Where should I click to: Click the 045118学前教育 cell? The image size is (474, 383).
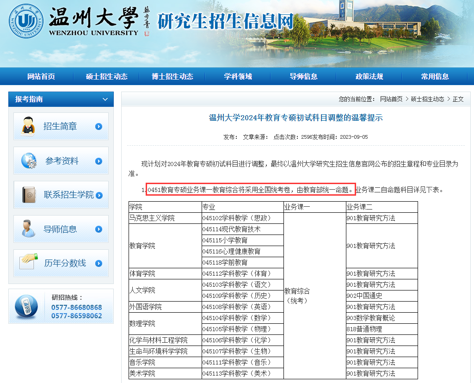[x=243, y=262]
